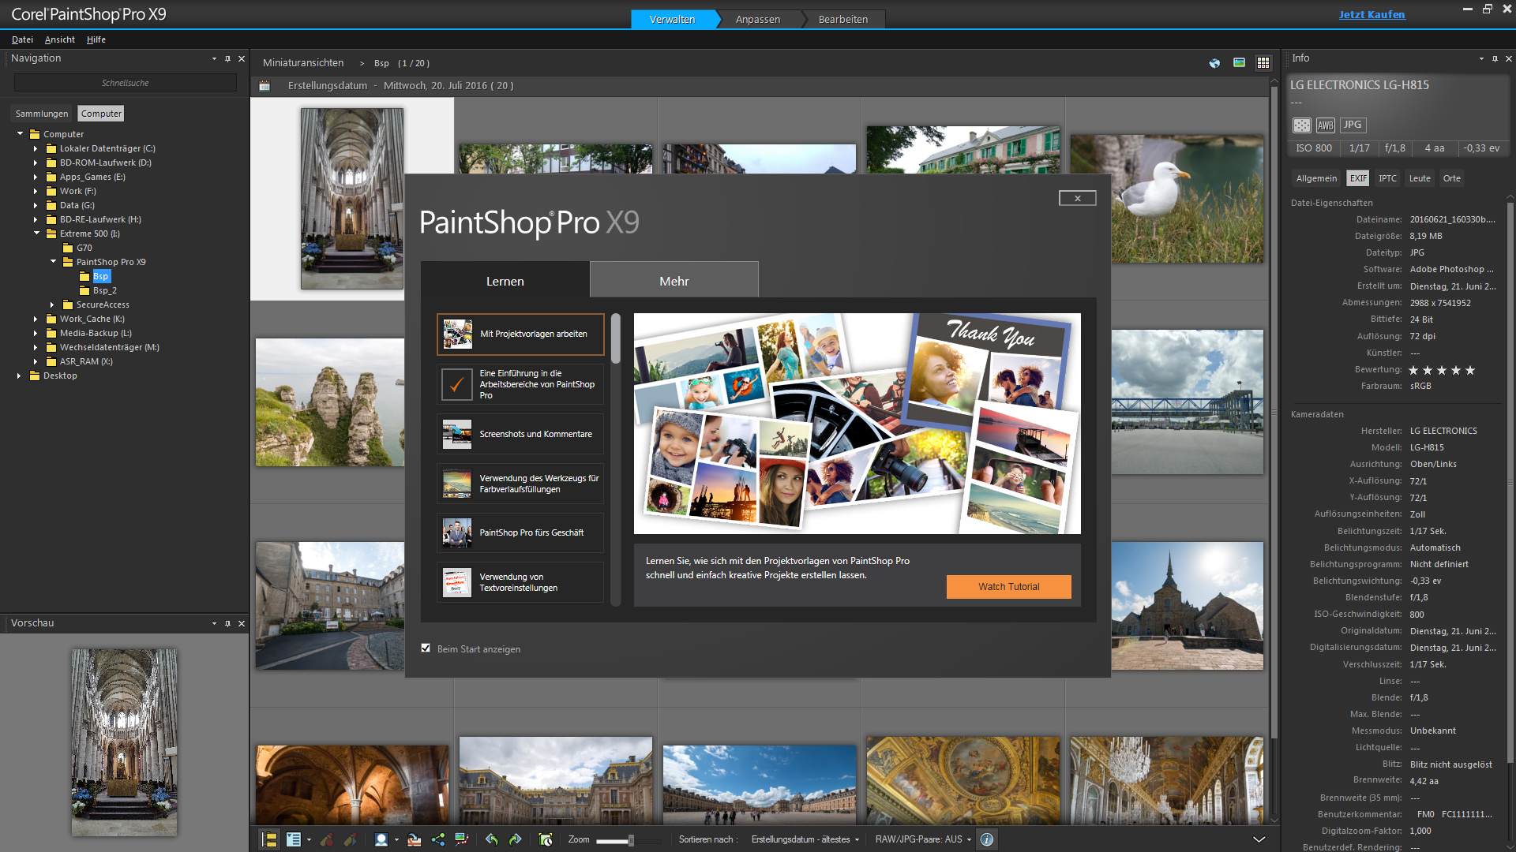This screenshot has height=852, width=1516.
Task: Open the Jetzt Kaufen link
Action: pos(1372,14)
